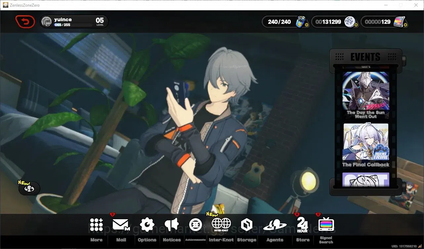Click the level 05 indicator
The width and height of the screenshot is (424, 249).
(x=100, y=22)
